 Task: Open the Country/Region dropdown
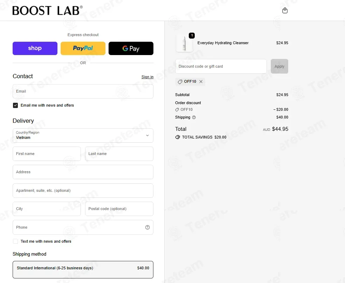coord(83,135)
